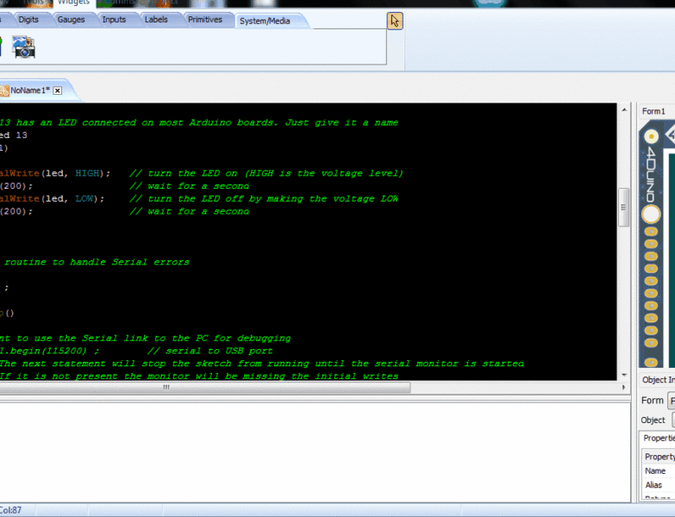The width and height of the screenshot is (675, 517).
Task: Select the Inputs widget tab
Action: (x=114, y=20)
